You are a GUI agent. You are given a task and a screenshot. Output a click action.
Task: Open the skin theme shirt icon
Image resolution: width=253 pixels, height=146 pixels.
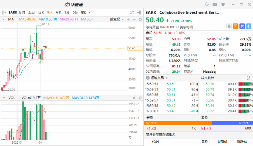pos(223,4)
